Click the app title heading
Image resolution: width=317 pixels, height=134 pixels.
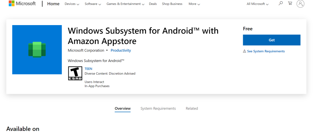(x=143, y=36)
